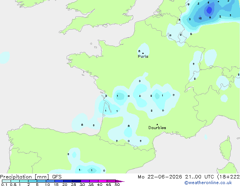Click the '20' legend scale label

tap(65, 184)
